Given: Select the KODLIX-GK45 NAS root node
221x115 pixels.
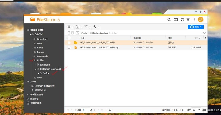Looking at the screenshot, I should [x=37, y=30].
